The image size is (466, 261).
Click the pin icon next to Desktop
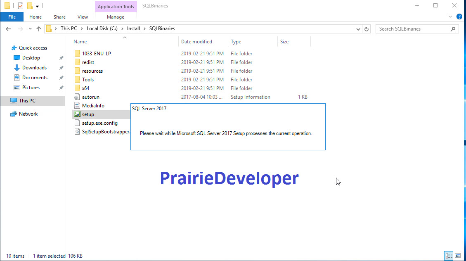(61, 58)
